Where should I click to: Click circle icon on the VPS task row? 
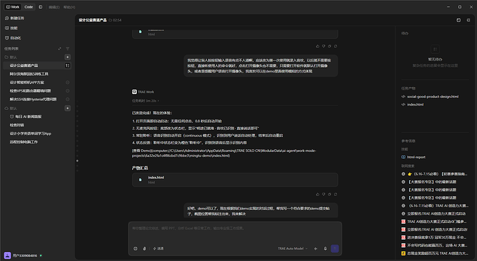pos(68,91)
